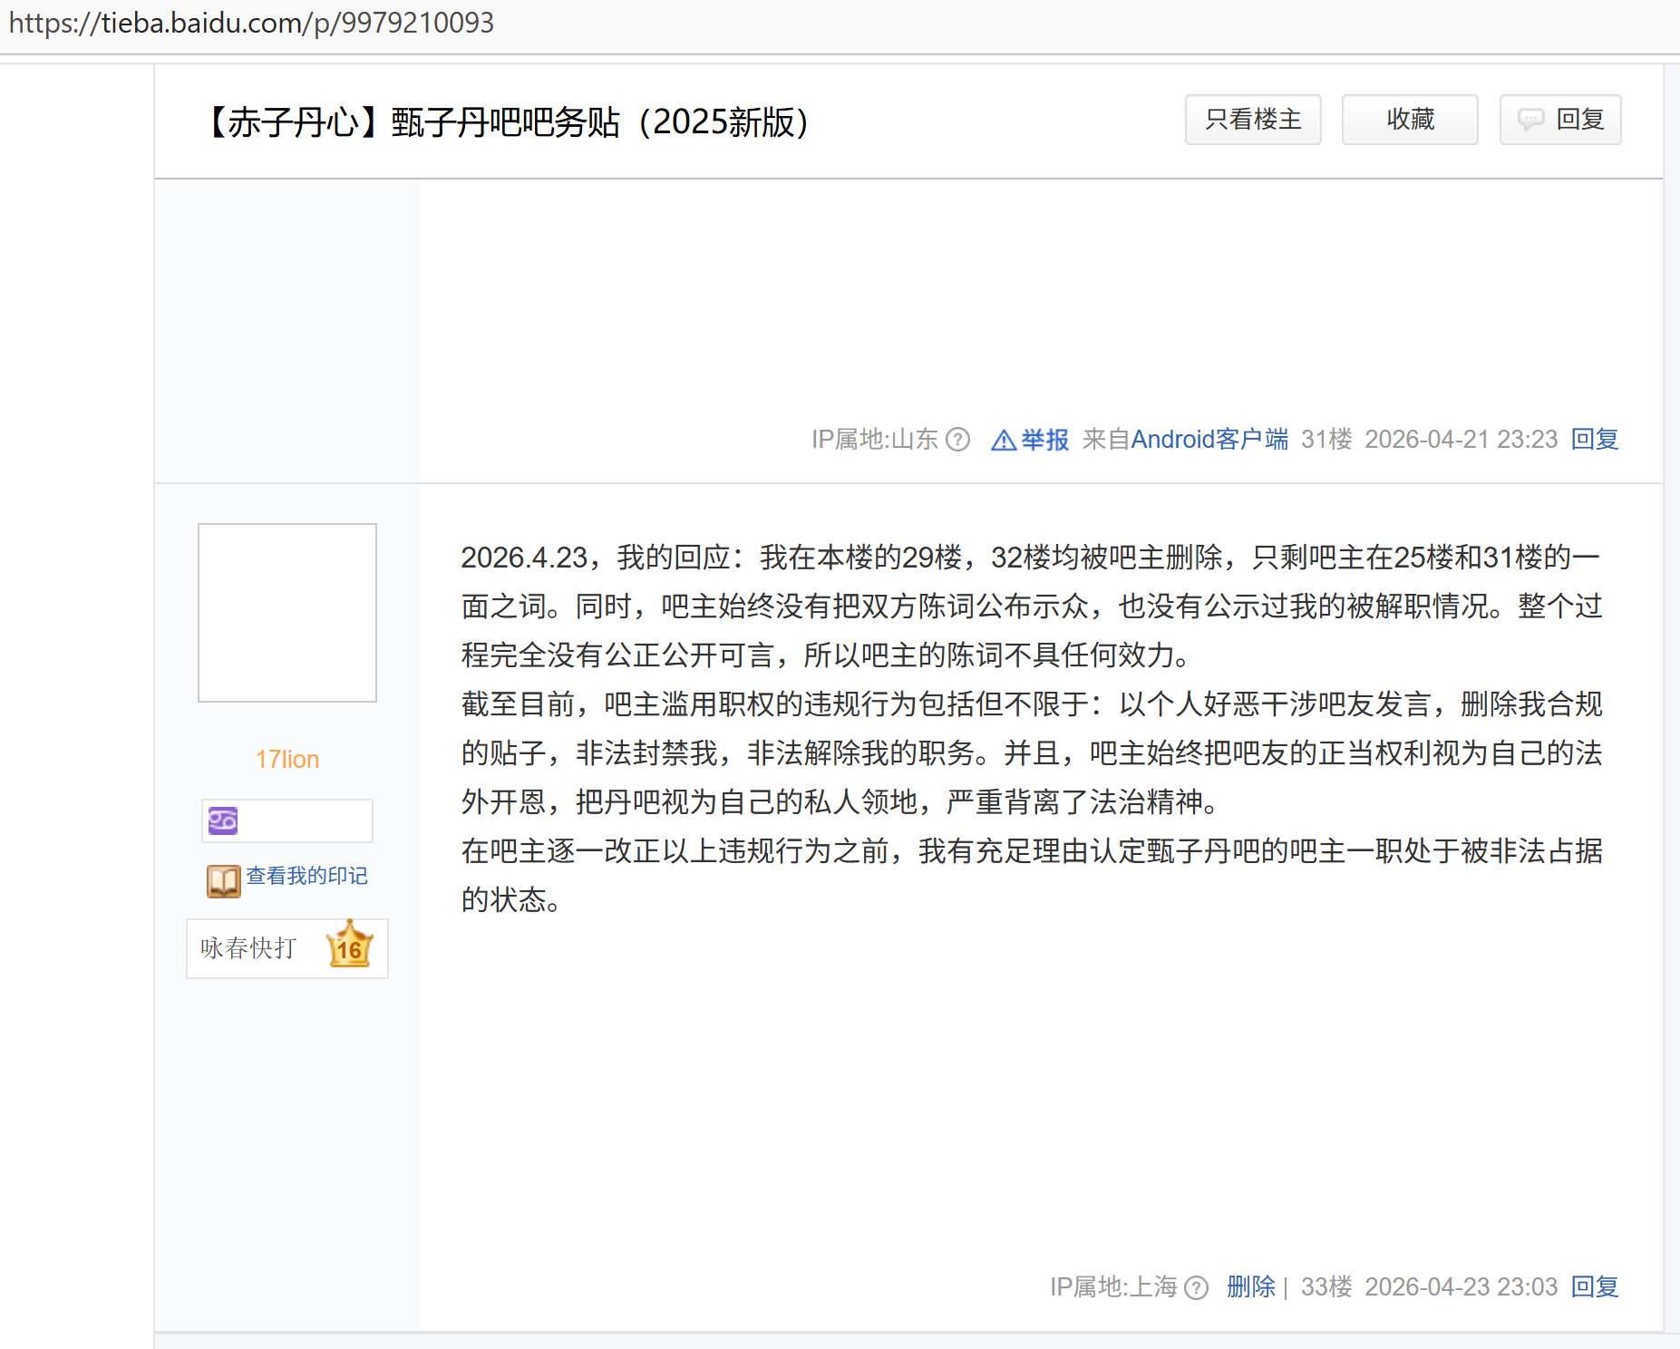
Task: Click the 33楼 floor label
Action: (x=1326, y=1287)
